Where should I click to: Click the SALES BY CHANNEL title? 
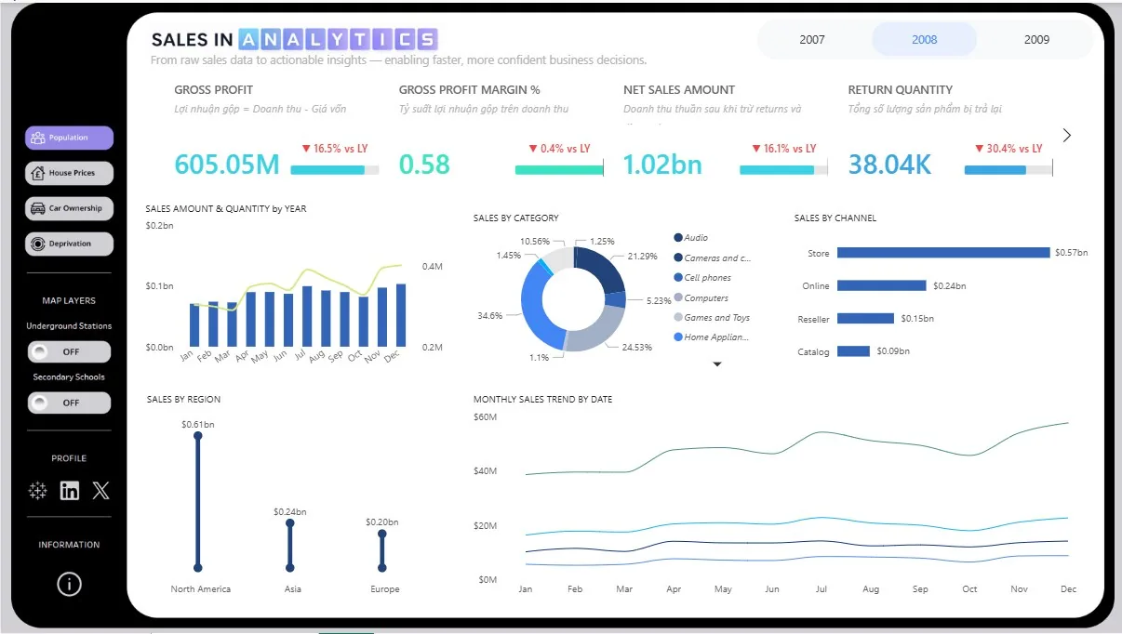[835, 218]
